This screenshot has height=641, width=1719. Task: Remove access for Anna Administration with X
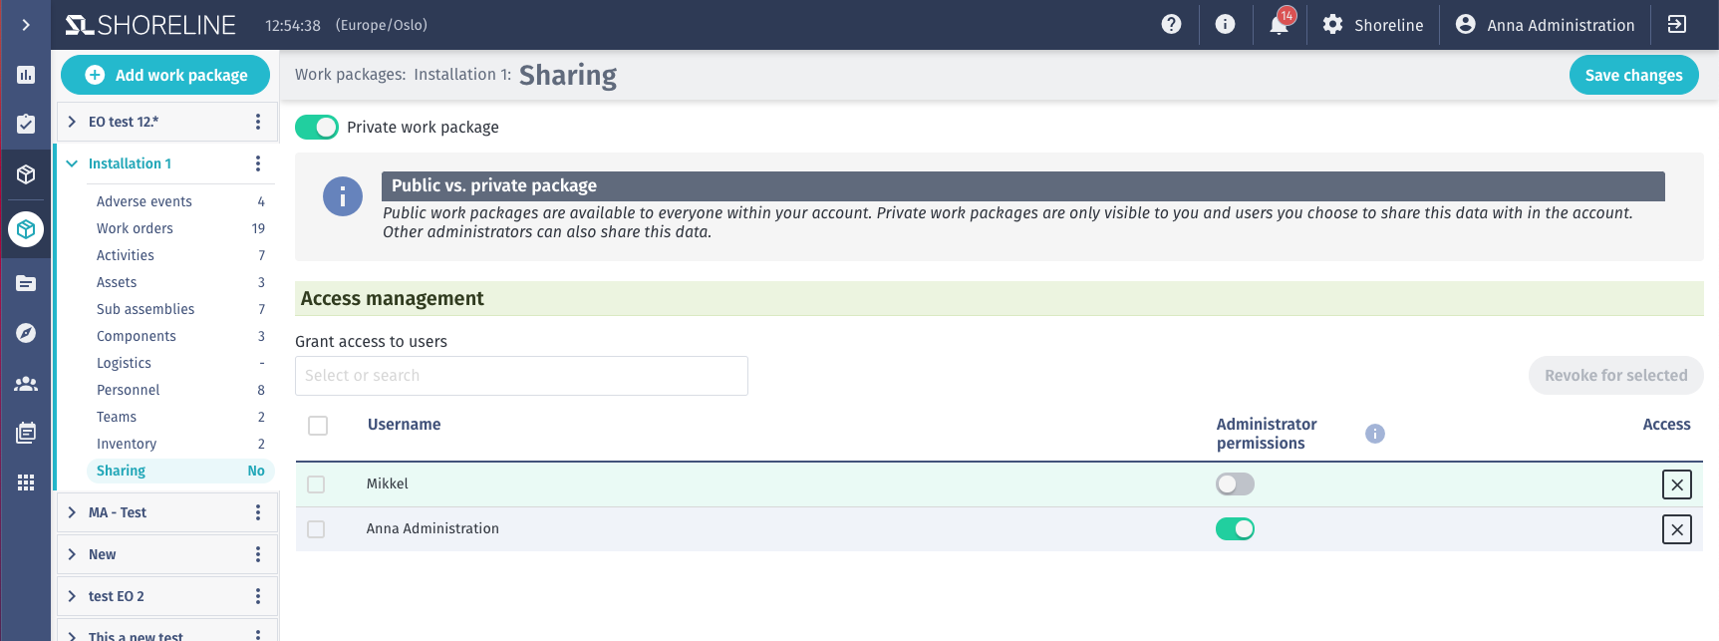tap(1677, 529)
